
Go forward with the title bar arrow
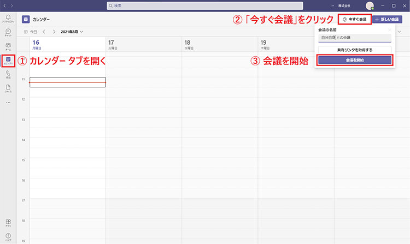pos(12,6)
